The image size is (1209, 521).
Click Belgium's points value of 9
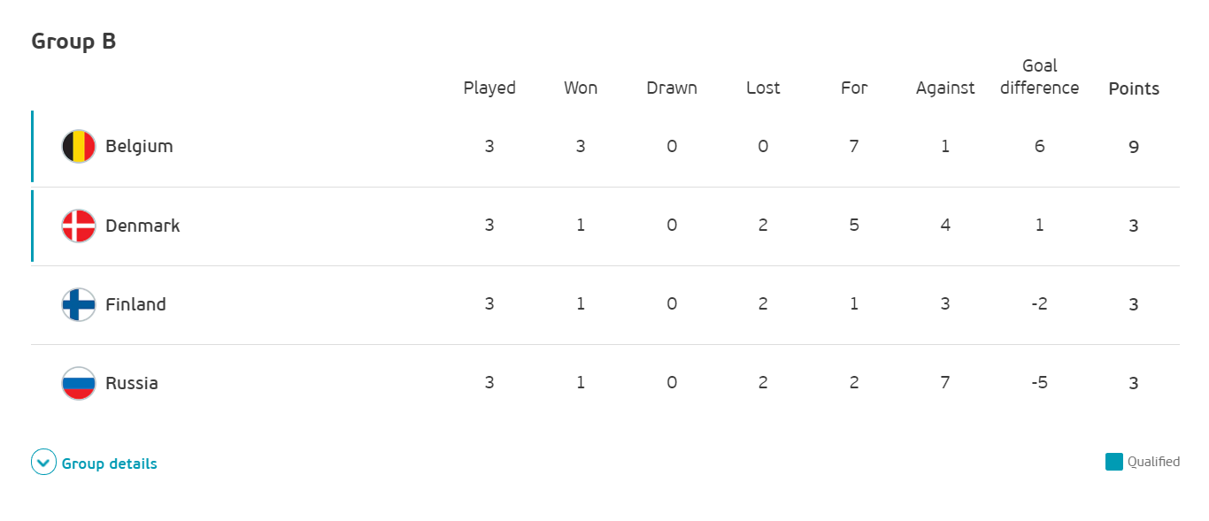click(1134, 147)
